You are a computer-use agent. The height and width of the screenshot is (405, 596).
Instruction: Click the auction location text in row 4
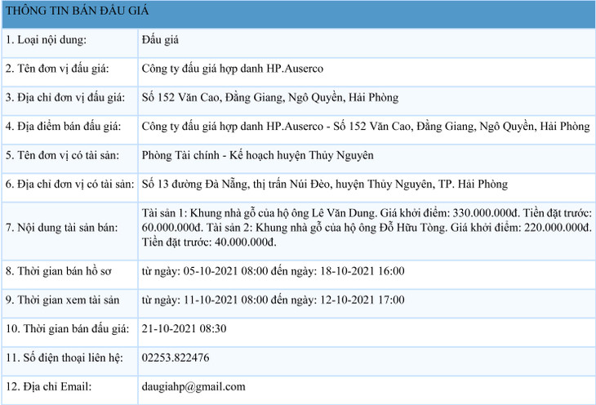(365, 127)
